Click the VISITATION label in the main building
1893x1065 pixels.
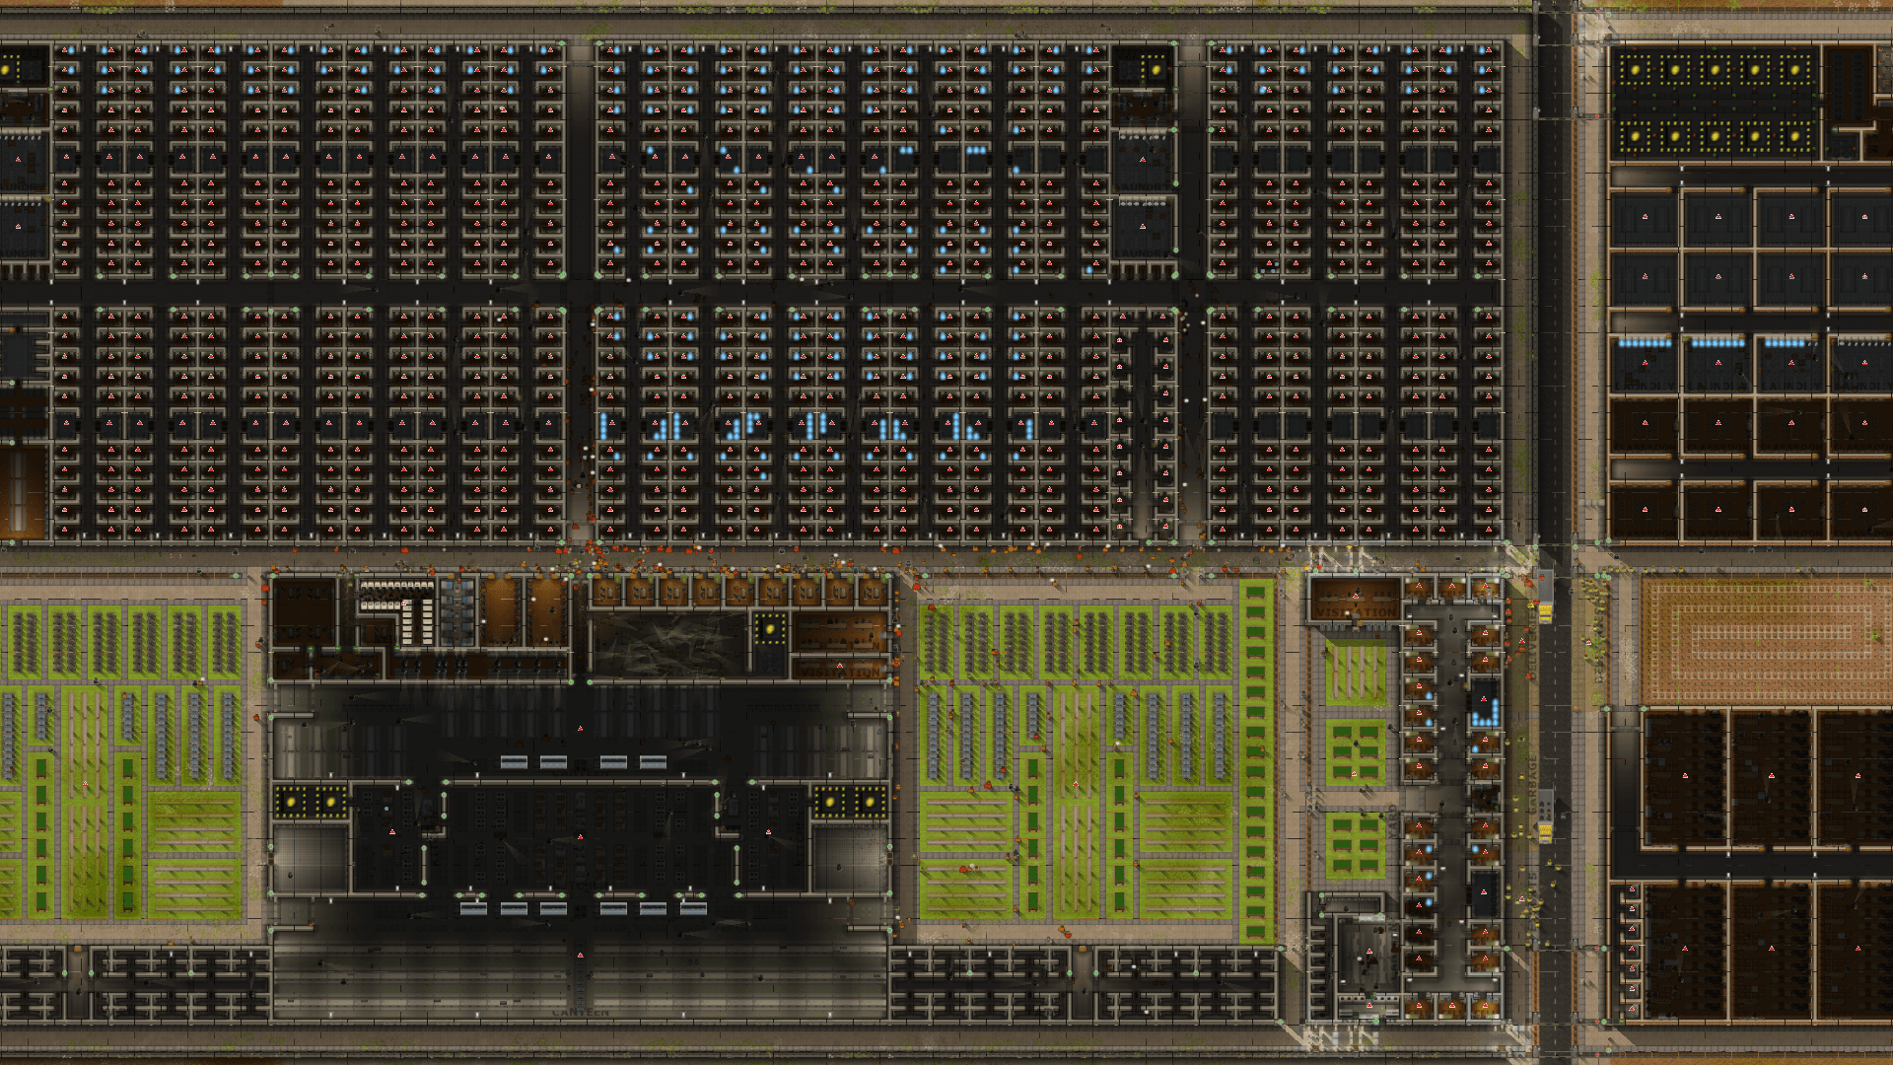click(x=841, y=672)
